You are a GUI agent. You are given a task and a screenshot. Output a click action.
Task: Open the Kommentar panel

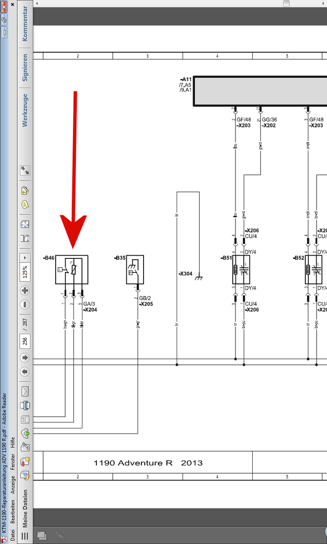pos(25,23)
